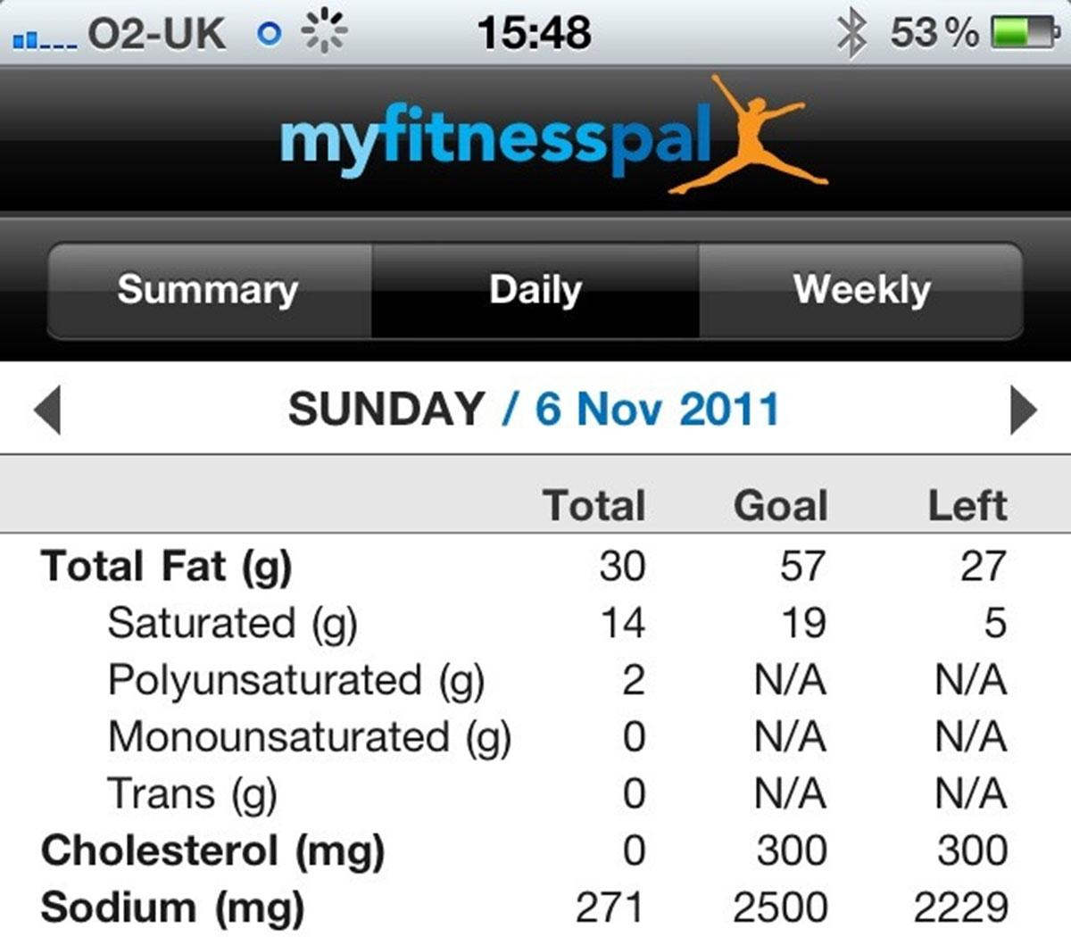
Task: Tap the myfitnesspal title text
Action: 495,138
